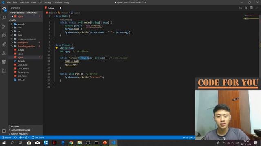Open Main2.class in file tree
The height and width of the screenshot is (146, 261).
tap(25, 69)
